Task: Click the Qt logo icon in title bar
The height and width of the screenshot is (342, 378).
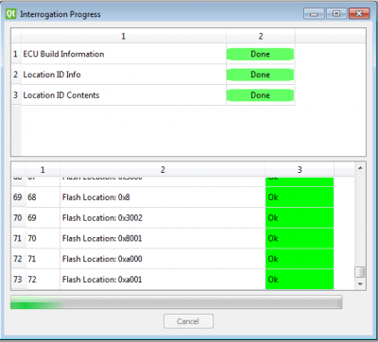Action: tap(10, 14)
